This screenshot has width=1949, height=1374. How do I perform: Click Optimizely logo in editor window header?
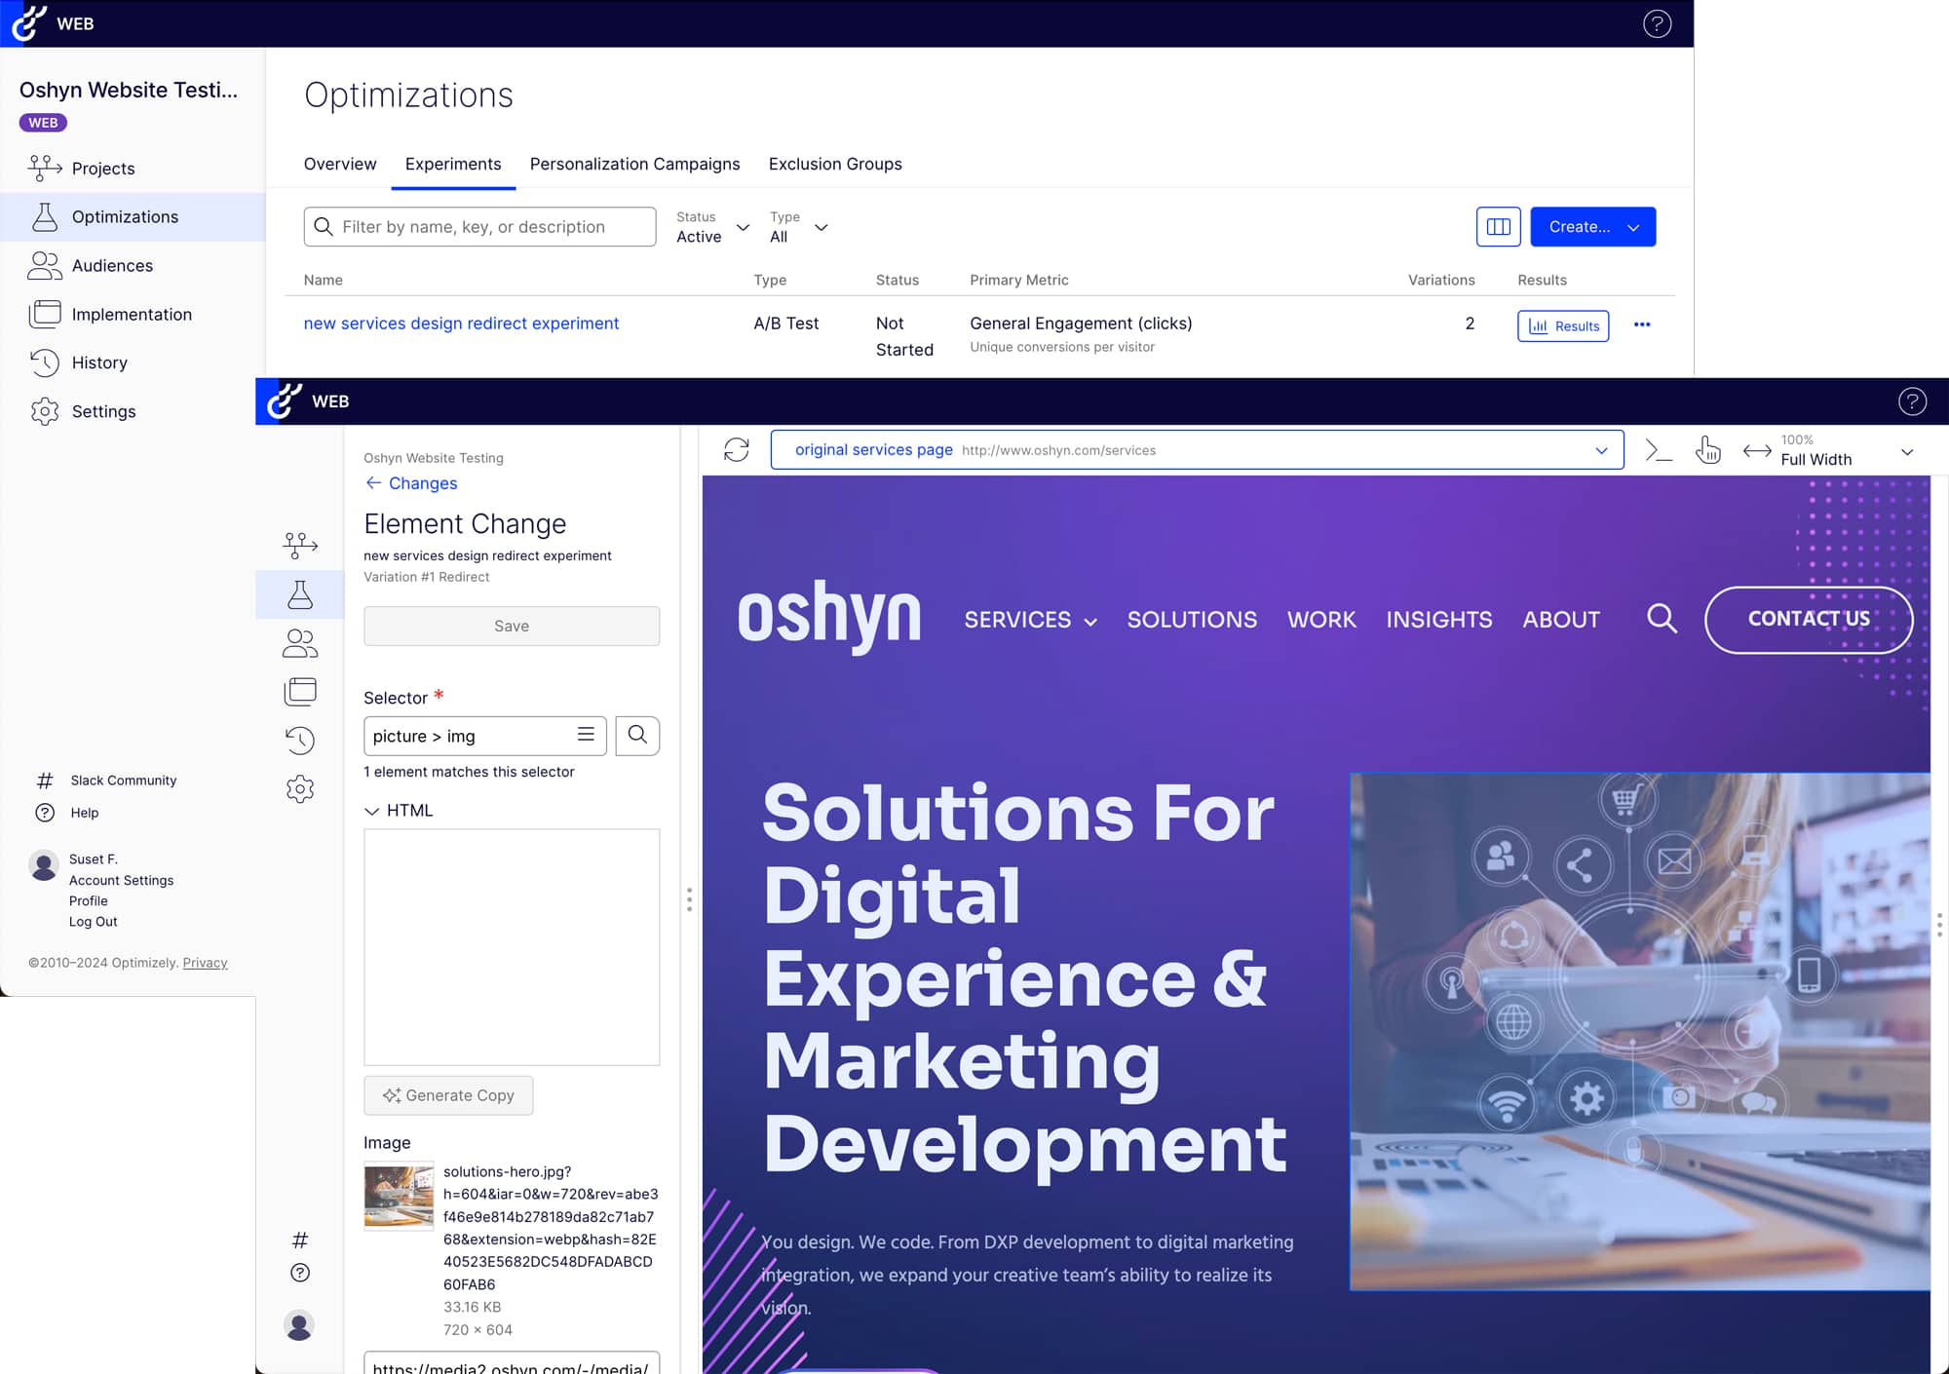(x=285, y=401)
